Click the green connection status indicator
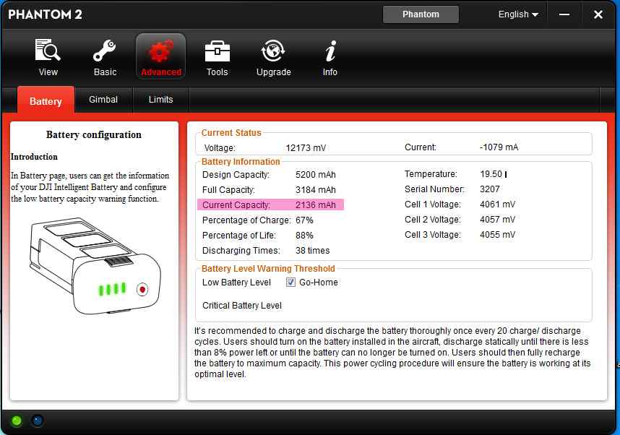Screen dimensions: 620x435 [17, 421]
